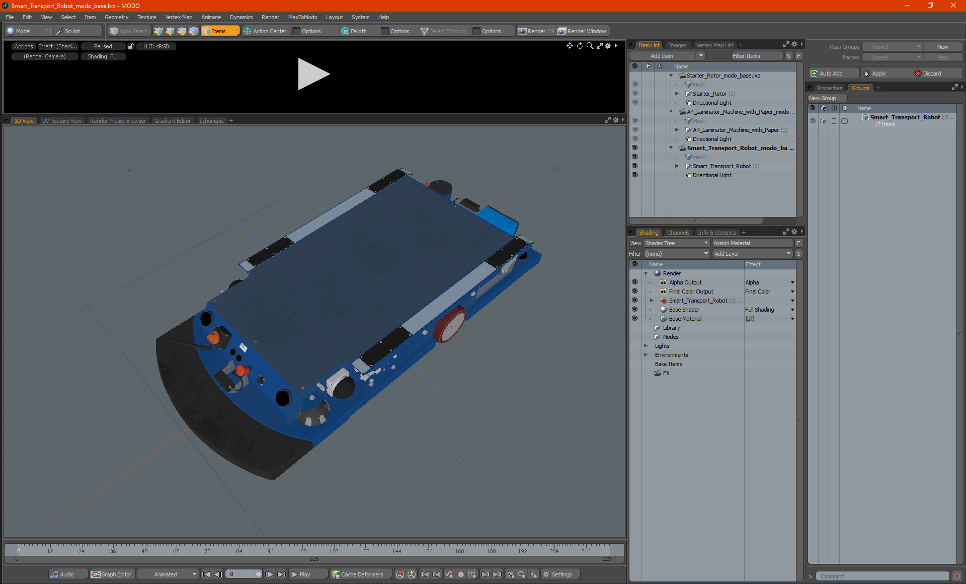This screenshot has height=584, width=966.
Task: Collapse the Starter_Rotor_modo_base.lxo scene
Action: pyautogui.click(x=671, y=76)
